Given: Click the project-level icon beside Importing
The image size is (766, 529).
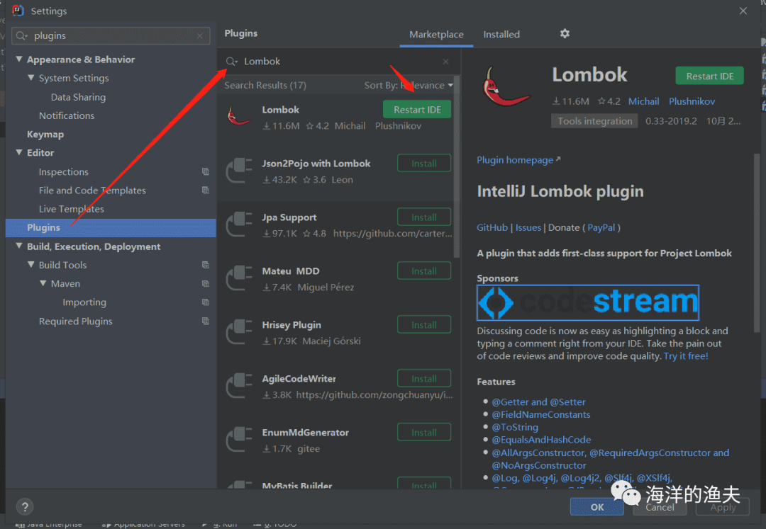Looking at the screenshot, I should pos(206,302).
